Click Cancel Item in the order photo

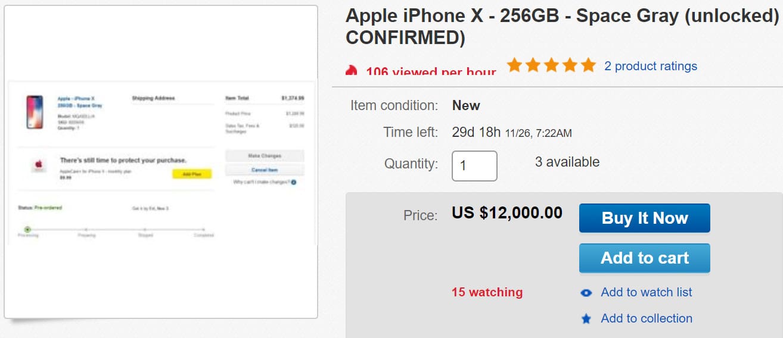(264, 170)
